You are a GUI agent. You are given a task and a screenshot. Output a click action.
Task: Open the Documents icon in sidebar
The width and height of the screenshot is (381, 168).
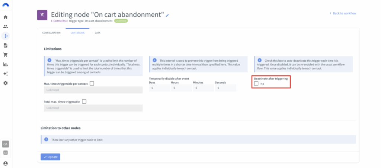[x=6, y=45]
